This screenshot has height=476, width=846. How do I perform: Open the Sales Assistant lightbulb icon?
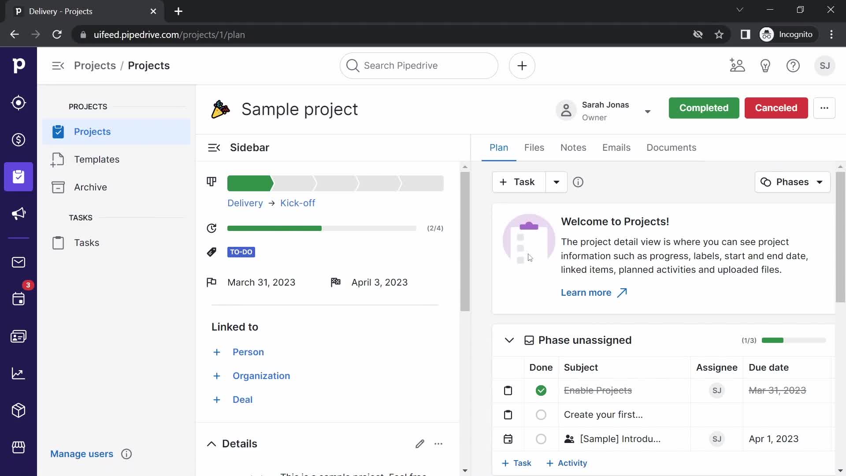765,66
